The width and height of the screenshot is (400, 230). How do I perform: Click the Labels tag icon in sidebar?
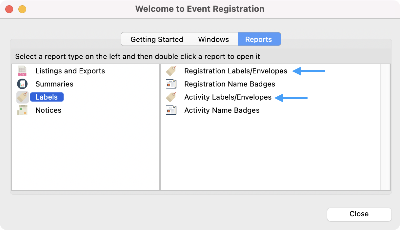[x=22, y=97]
